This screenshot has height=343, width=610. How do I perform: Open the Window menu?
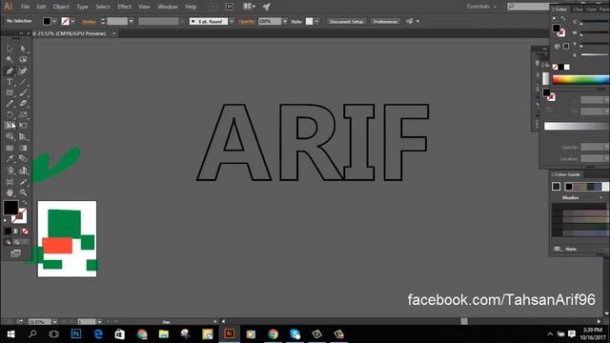point(168,7)
